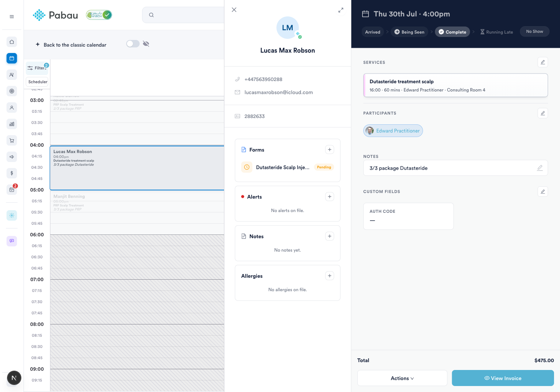
Task: Click View Invoice button
Action: coord(503,378)
